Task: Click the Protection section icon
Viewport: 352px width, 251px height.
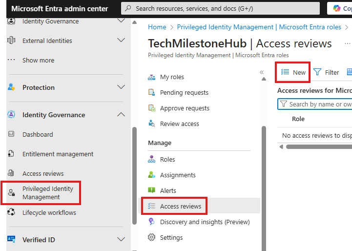Action: click(11, 87)
